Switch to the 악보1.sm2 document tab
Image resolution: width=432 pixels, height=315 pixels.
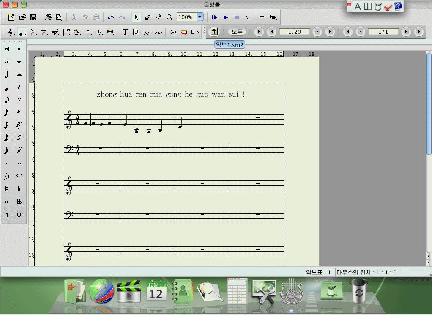[230, 44]
